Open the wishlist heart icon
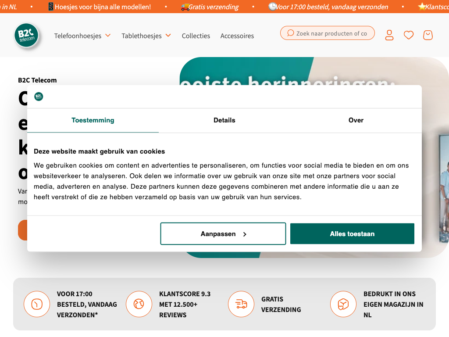Viewport: 449px width, 337px height. [409, 35]
